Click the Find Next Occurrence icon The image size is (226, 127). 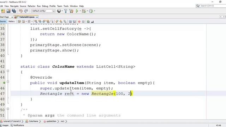click(x=44, y=22)
